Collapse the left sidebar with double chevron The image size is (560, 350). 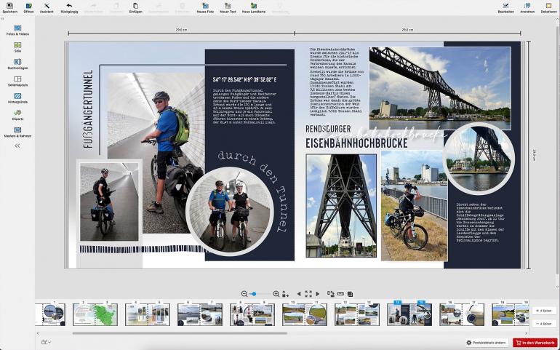point(17,146)
